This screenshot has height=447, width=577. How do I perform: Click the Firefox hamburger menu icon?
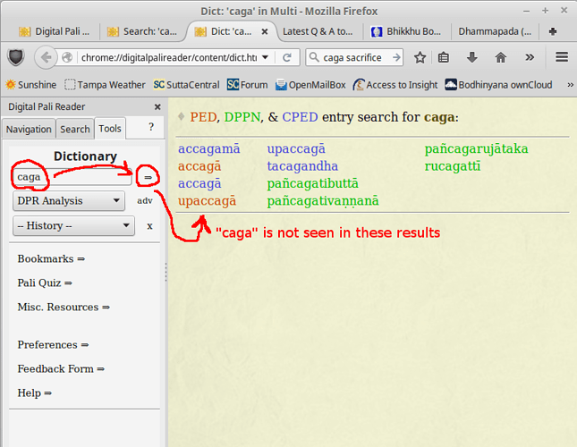(x=562, y=57)
